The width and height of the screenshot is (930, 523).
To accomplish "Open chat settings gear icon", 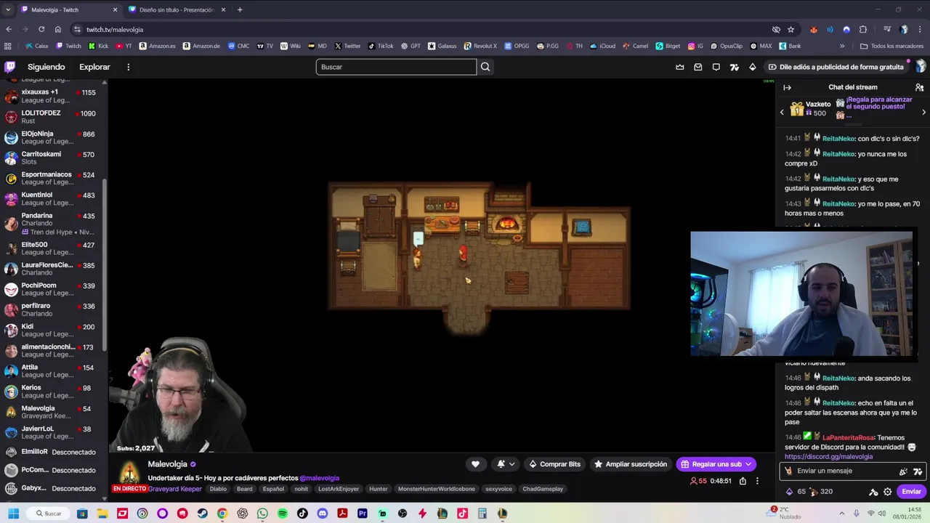I will pos(887,492).
